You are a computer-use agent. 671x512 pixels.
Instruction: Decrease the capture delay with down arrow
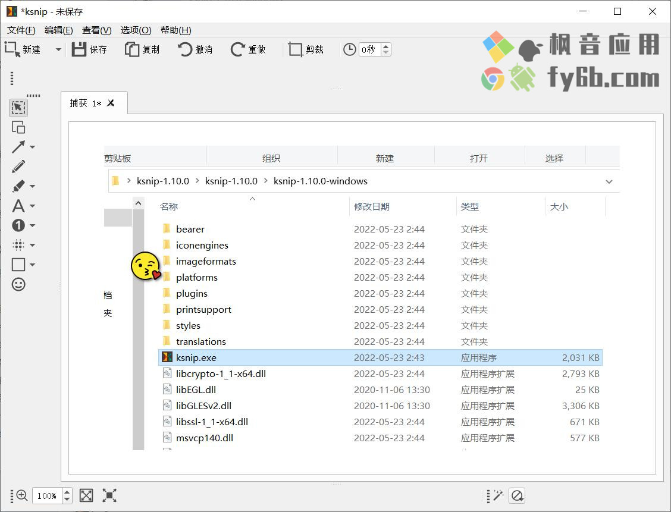[386, 53]
